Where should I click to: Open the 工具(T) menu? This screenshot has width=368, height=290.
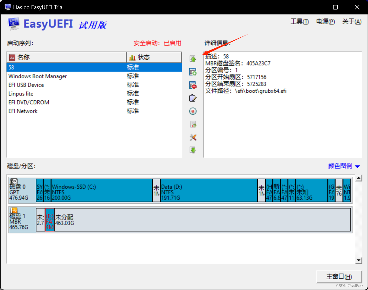coord(299,22)
